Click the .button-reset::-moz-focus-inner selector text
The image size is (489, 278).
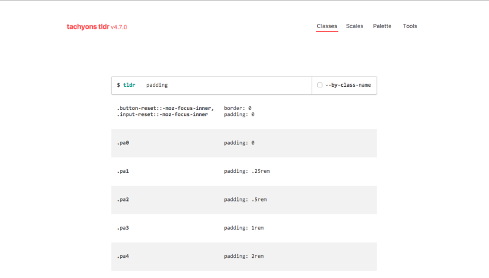pyautogui.click(x=165, y=108)
